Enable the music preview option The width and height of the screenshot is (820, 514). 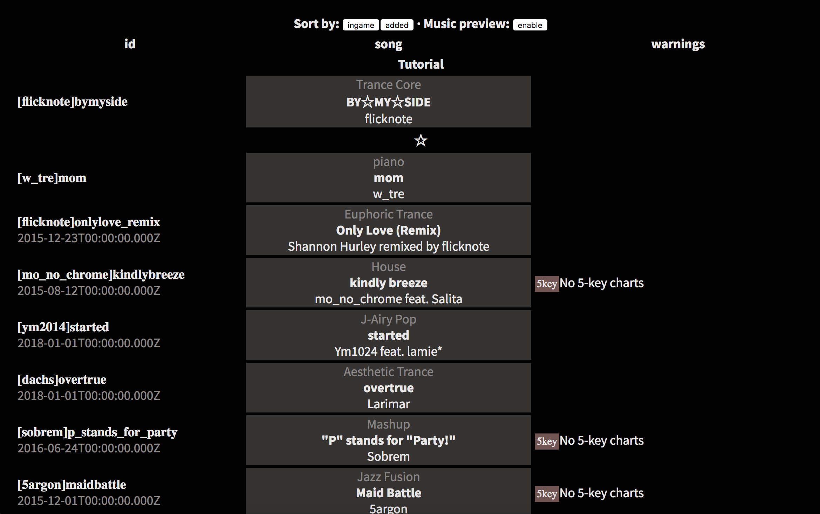pyautogui.click(x=529, y=25)
